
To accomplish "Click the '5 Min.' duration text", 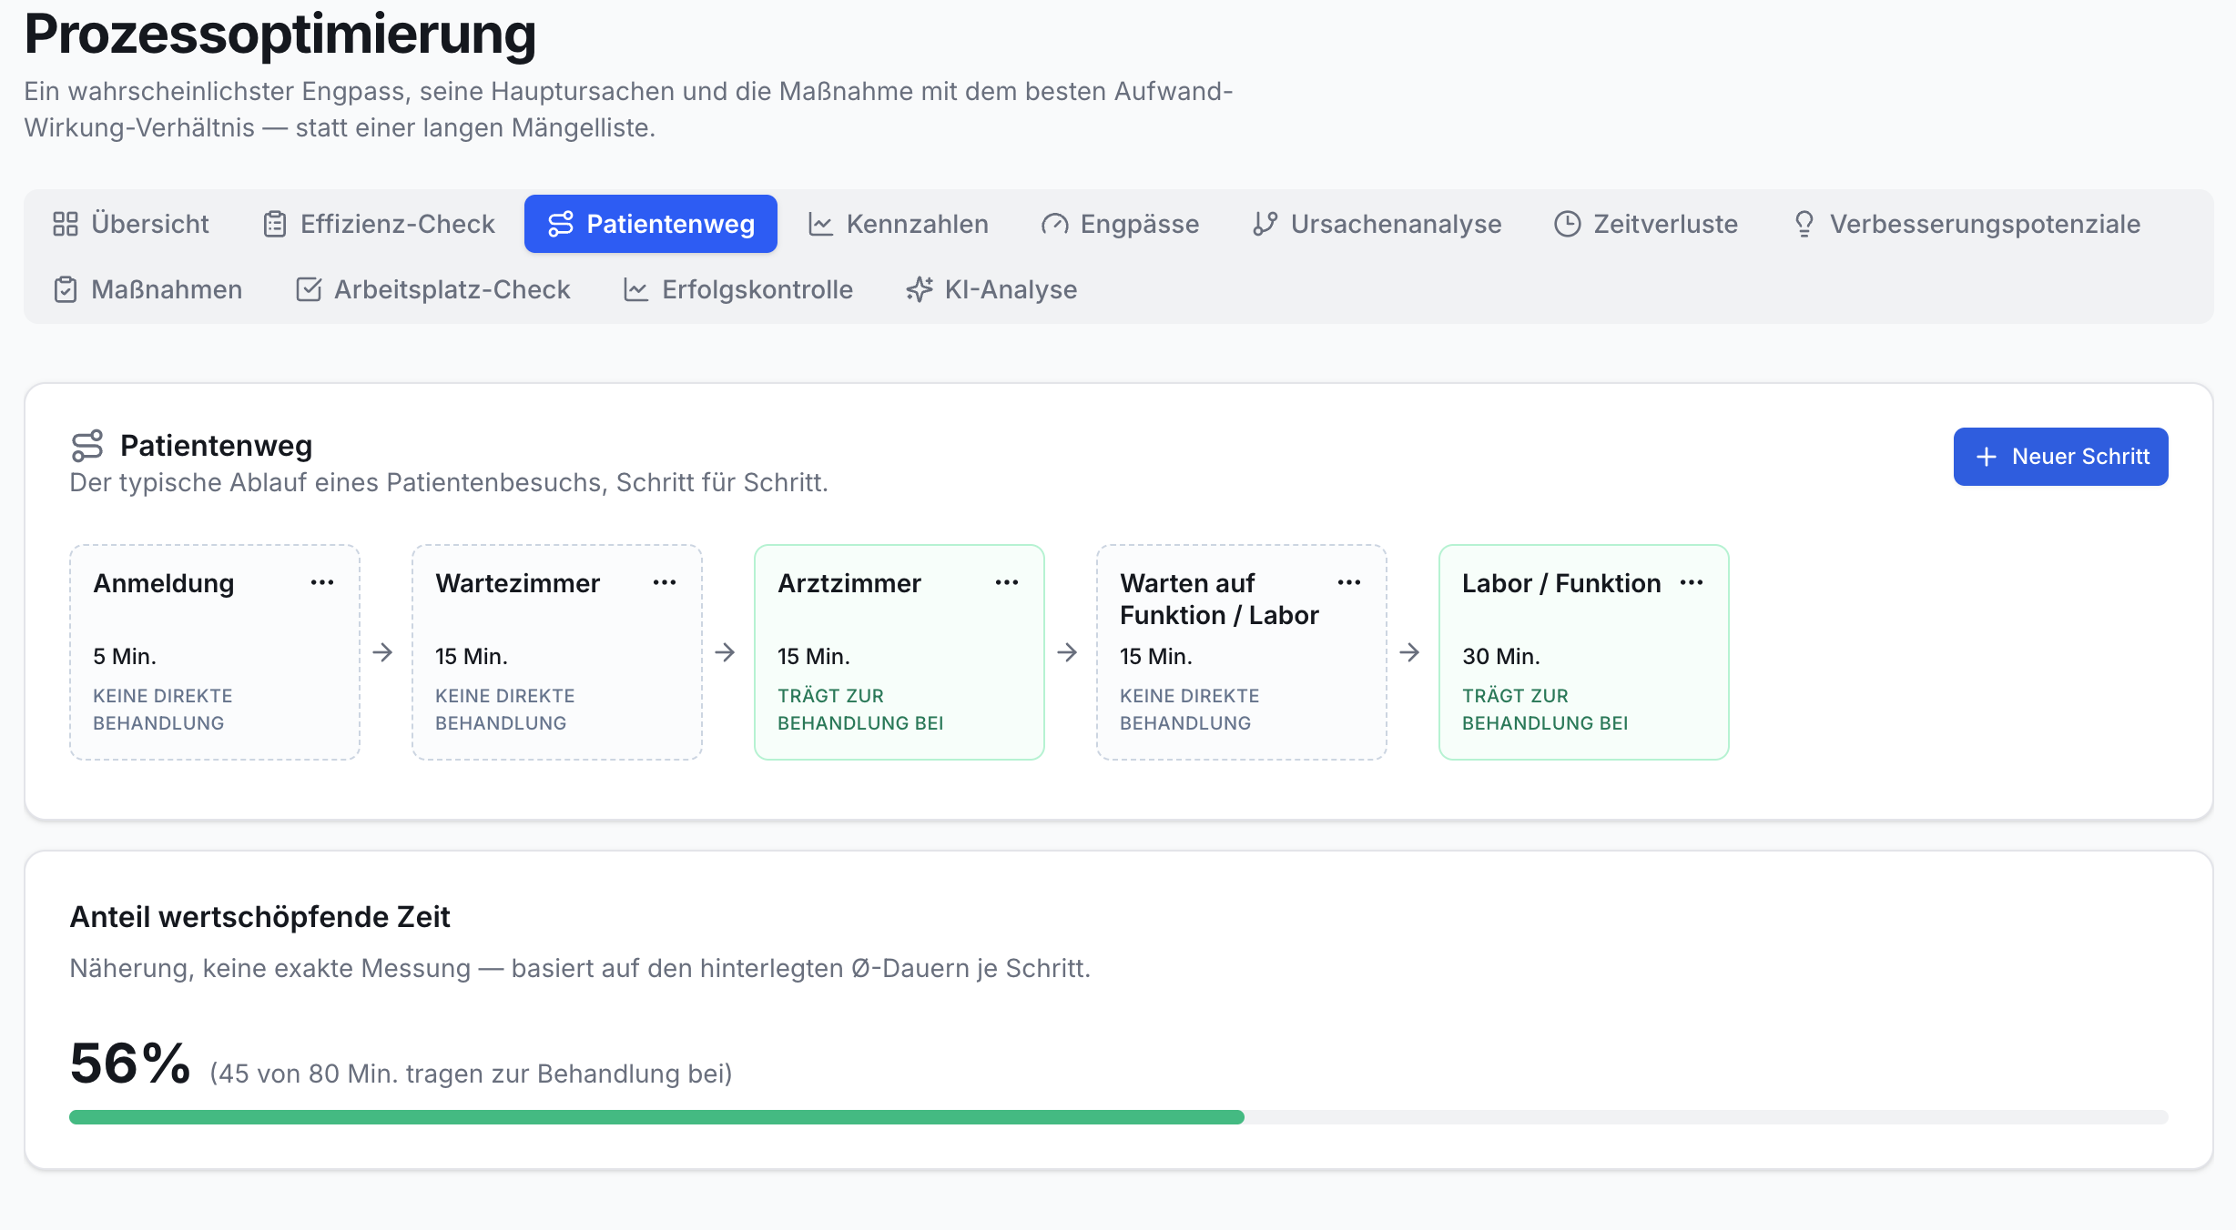I will (x=125, y=657).
